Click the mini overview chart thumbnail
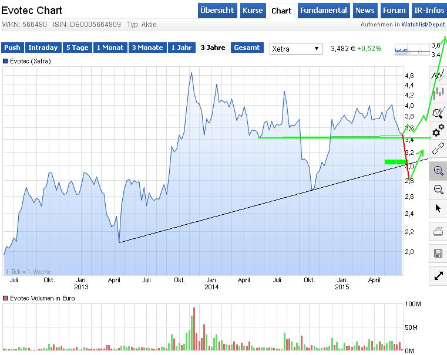Image resolution: width=447 pixels, height=355 pixels. pyautogui.click(x=412, y=49)
